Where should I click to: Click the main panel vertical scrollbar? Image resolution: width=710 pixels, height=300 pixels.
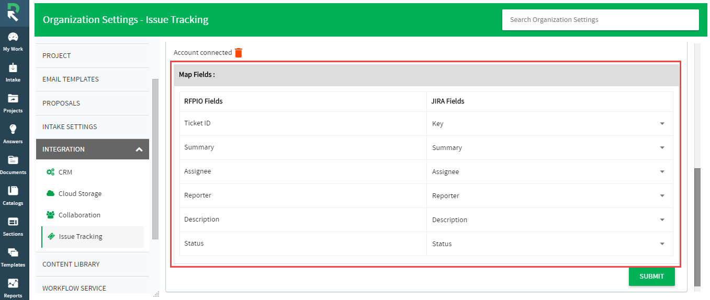point(697,227)
